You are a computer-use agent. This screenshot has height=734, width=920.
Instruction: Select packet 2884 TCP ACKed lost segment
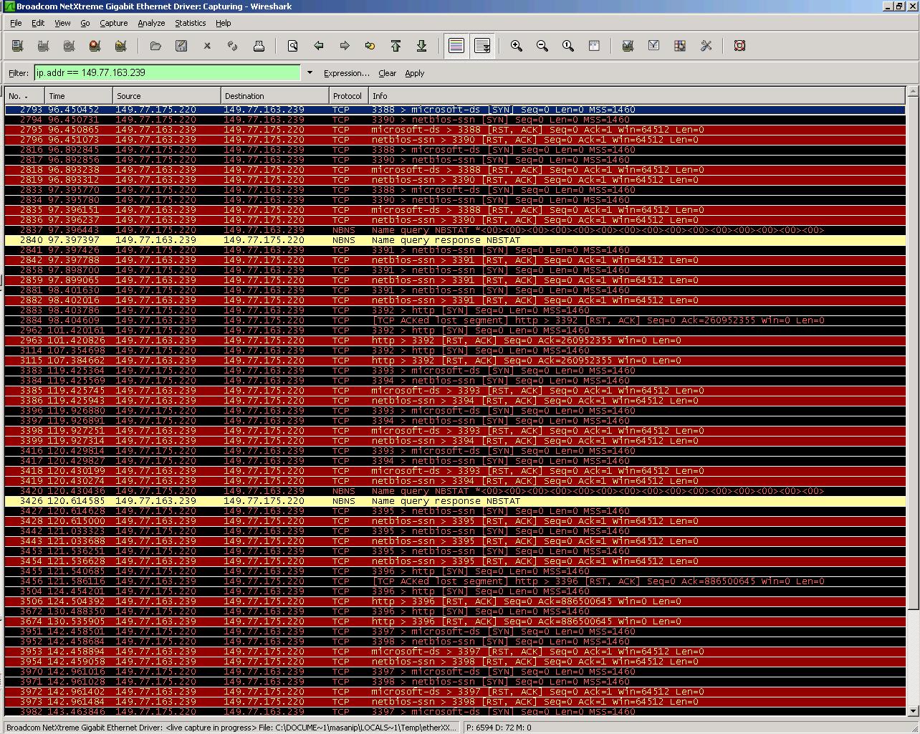click(455, 320)
